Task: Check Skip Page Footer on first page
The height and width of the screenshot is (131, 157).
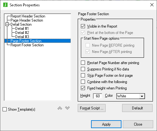Action: click(x=83, y=75)
